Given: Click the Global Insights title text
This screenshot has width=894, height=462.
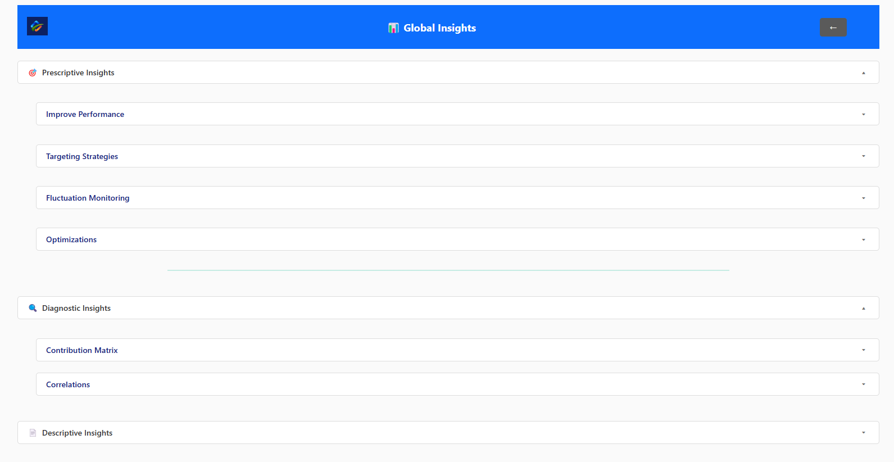Looking at the screenshot, I should click(439, 28).
